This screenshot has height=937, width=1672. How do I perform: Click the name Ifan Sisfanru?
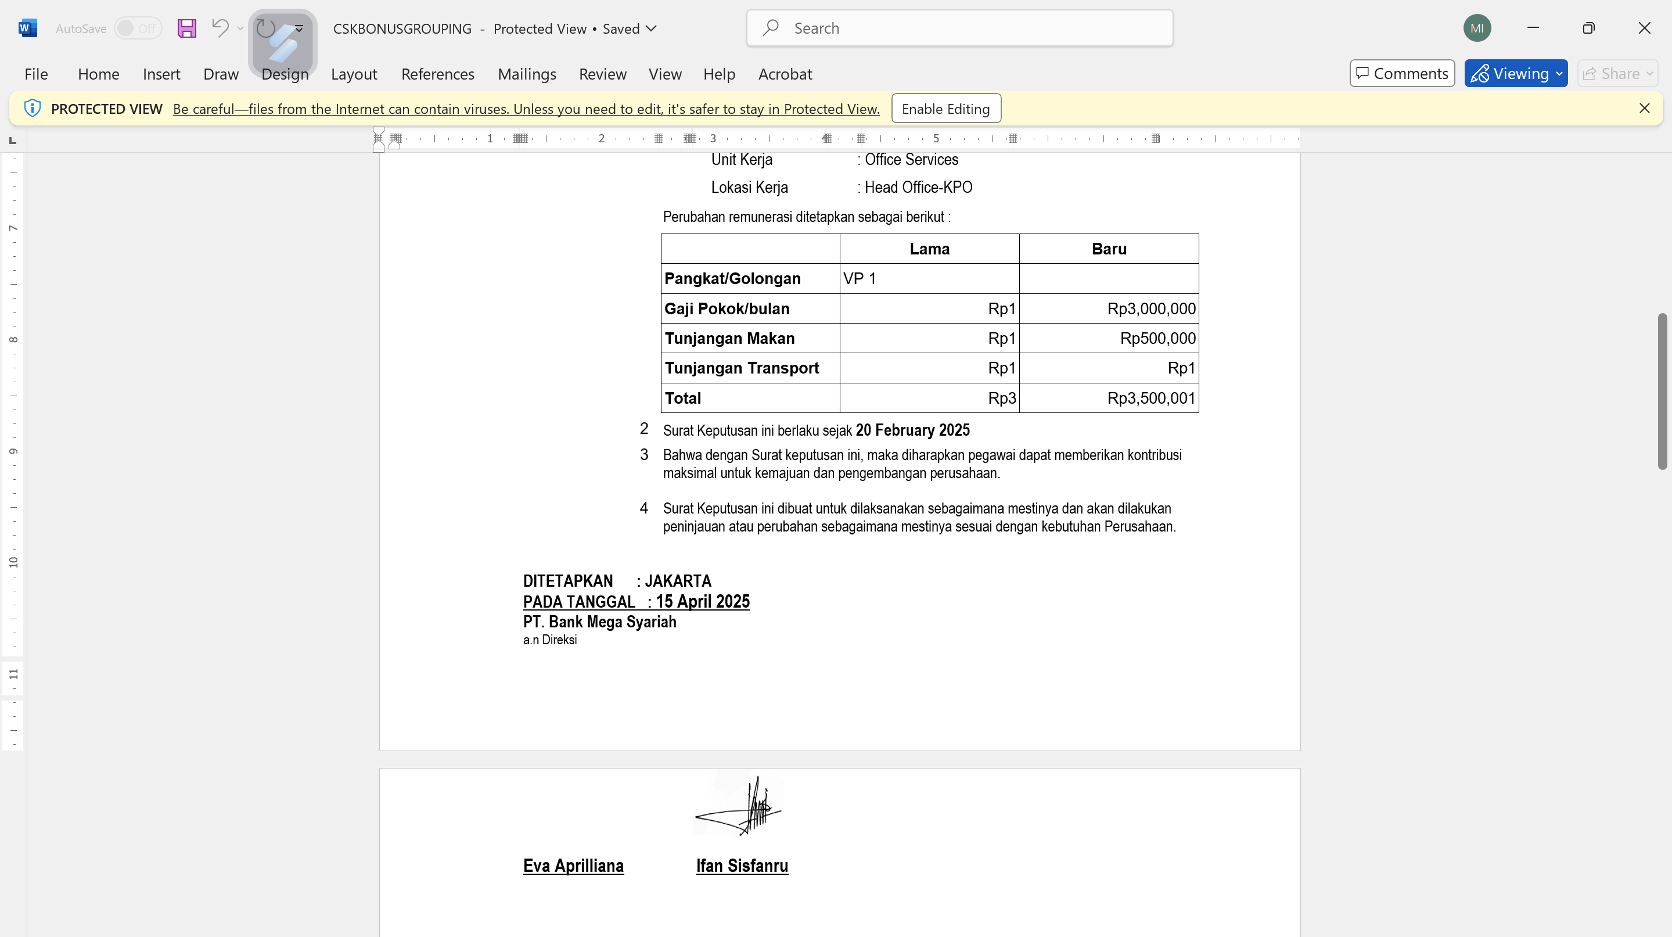point(742,866)
